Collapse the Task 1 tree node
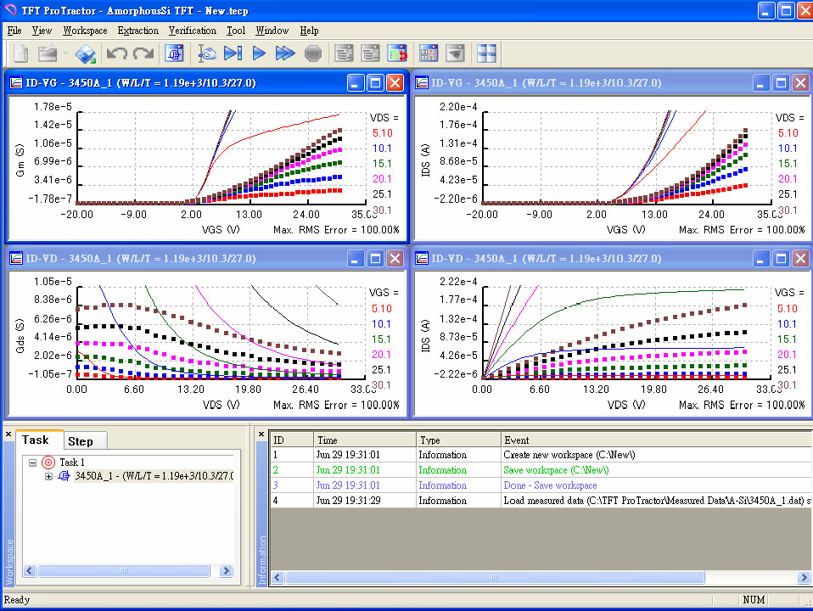The height and width of the screenshot is (611, 813). coord(33,462)
